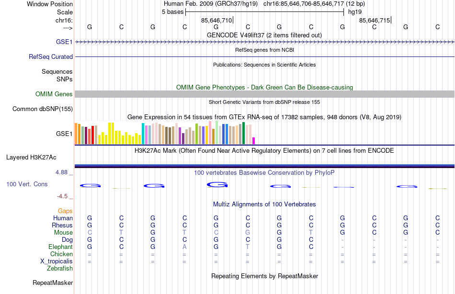
Task: Click the SNPs publications subtrack label
Action: pyautogui.click(x=65, y=79)
